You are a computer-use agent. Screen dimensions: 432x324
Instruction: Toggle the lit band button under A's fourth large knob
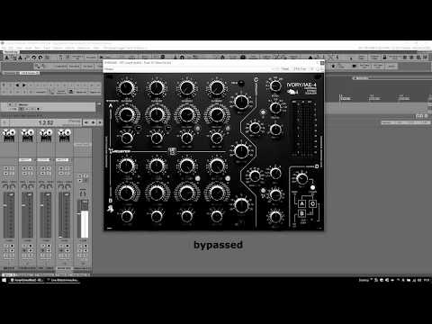pos(228,128)
